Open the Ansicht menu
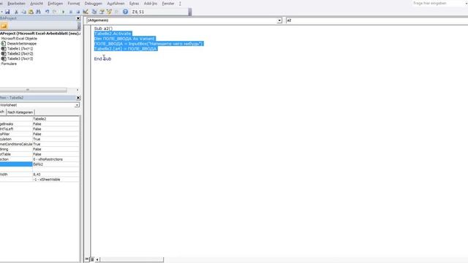Screen dimensions: 468x263 pyautogui.click(x=37, y=4)
